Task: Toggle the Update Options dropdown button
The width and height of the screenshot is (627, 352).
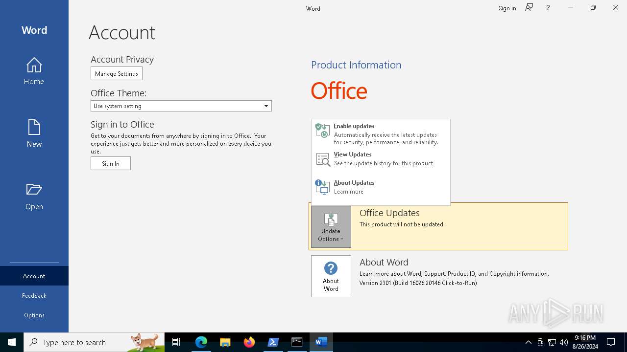Action: 331,226
